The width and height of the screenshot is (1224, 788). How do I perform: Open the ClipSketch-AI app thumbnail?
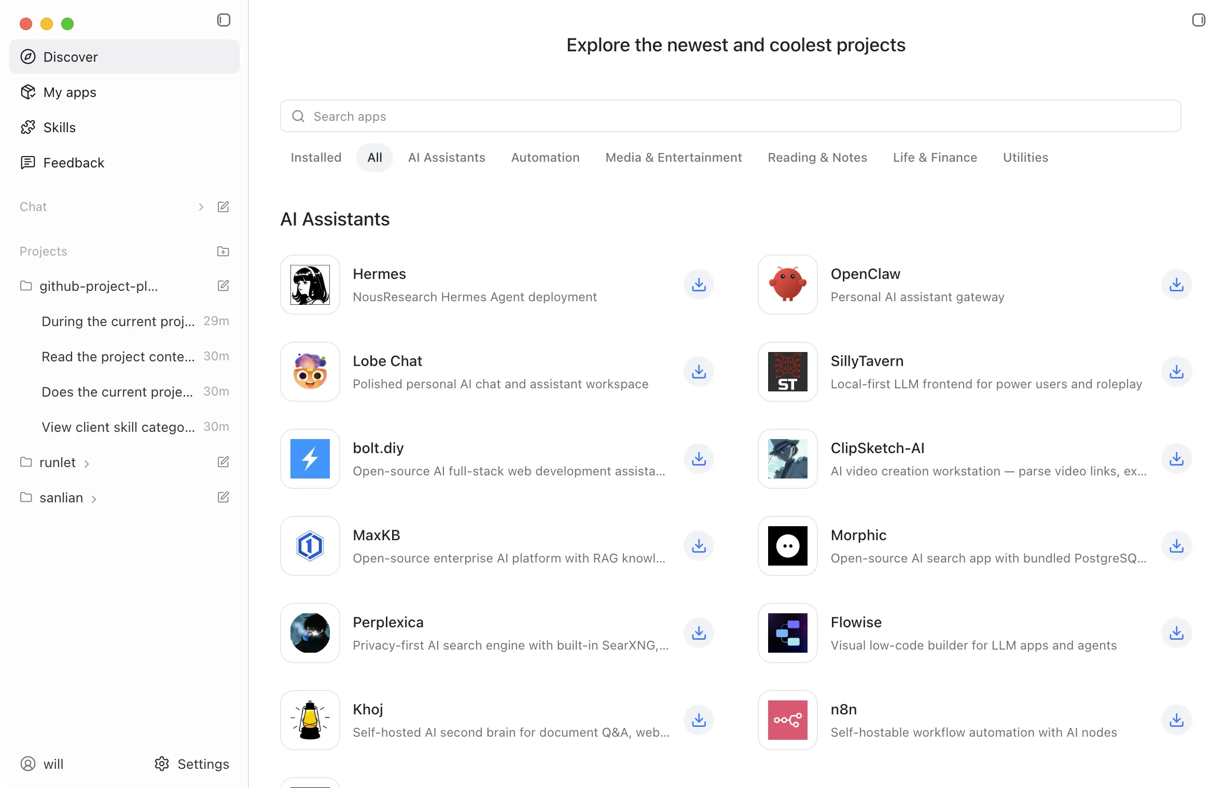[788, 459]
